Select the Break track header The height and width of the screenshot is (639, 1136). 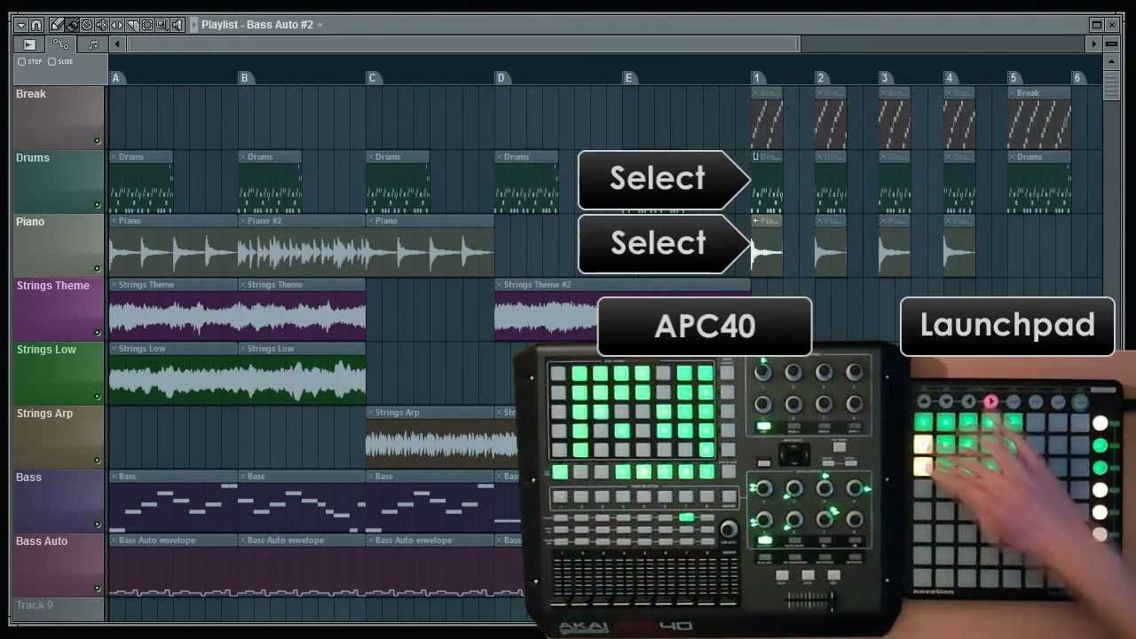coord(59,117)
